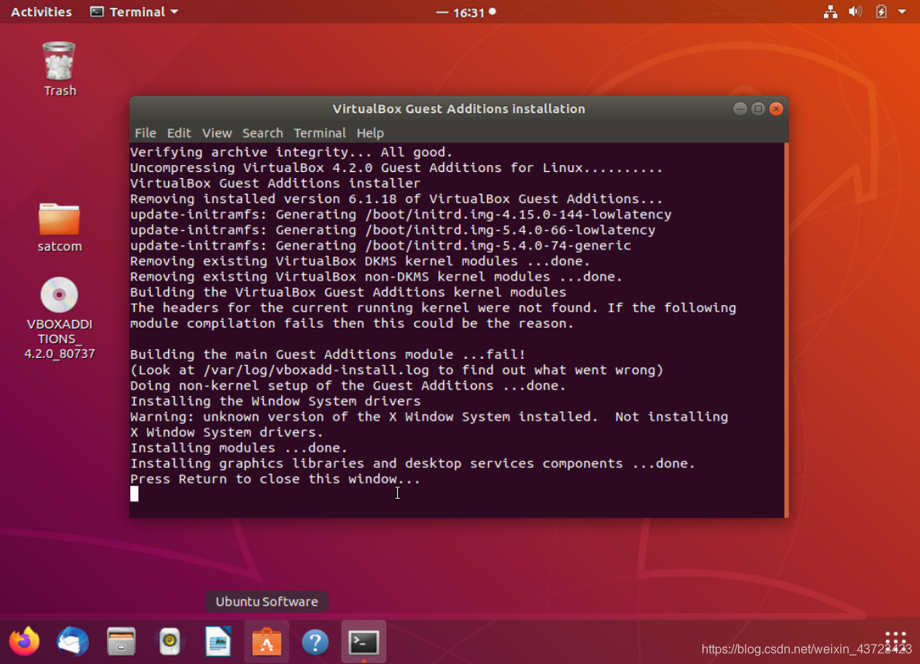The height and width of the screenshot is (664, 920).
Task: Maximize the Guest Additions installation window
Action: (x=758, y=108)
